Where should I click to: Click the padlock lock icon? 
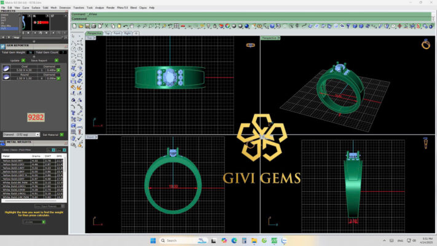pos(215,26)
